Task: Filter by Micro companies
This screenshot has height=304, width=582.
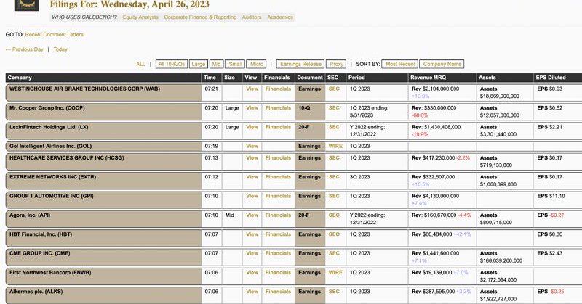Action: tap(257, 64)
